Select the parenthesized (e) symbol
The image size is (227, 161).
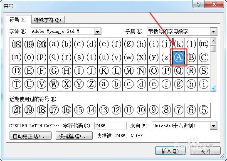[104, 44]
